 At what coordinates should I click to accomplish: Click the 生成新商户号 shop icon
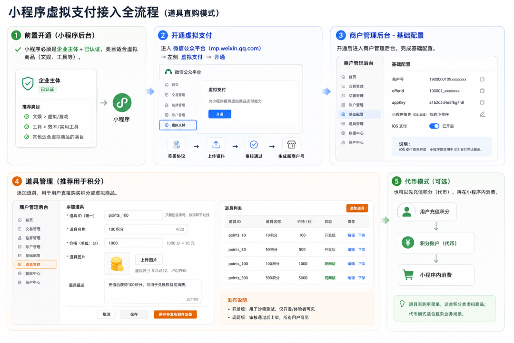[291, 144]
